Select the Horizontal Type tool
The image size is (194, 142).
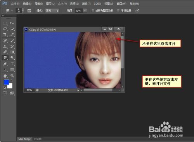coord(12,64)
